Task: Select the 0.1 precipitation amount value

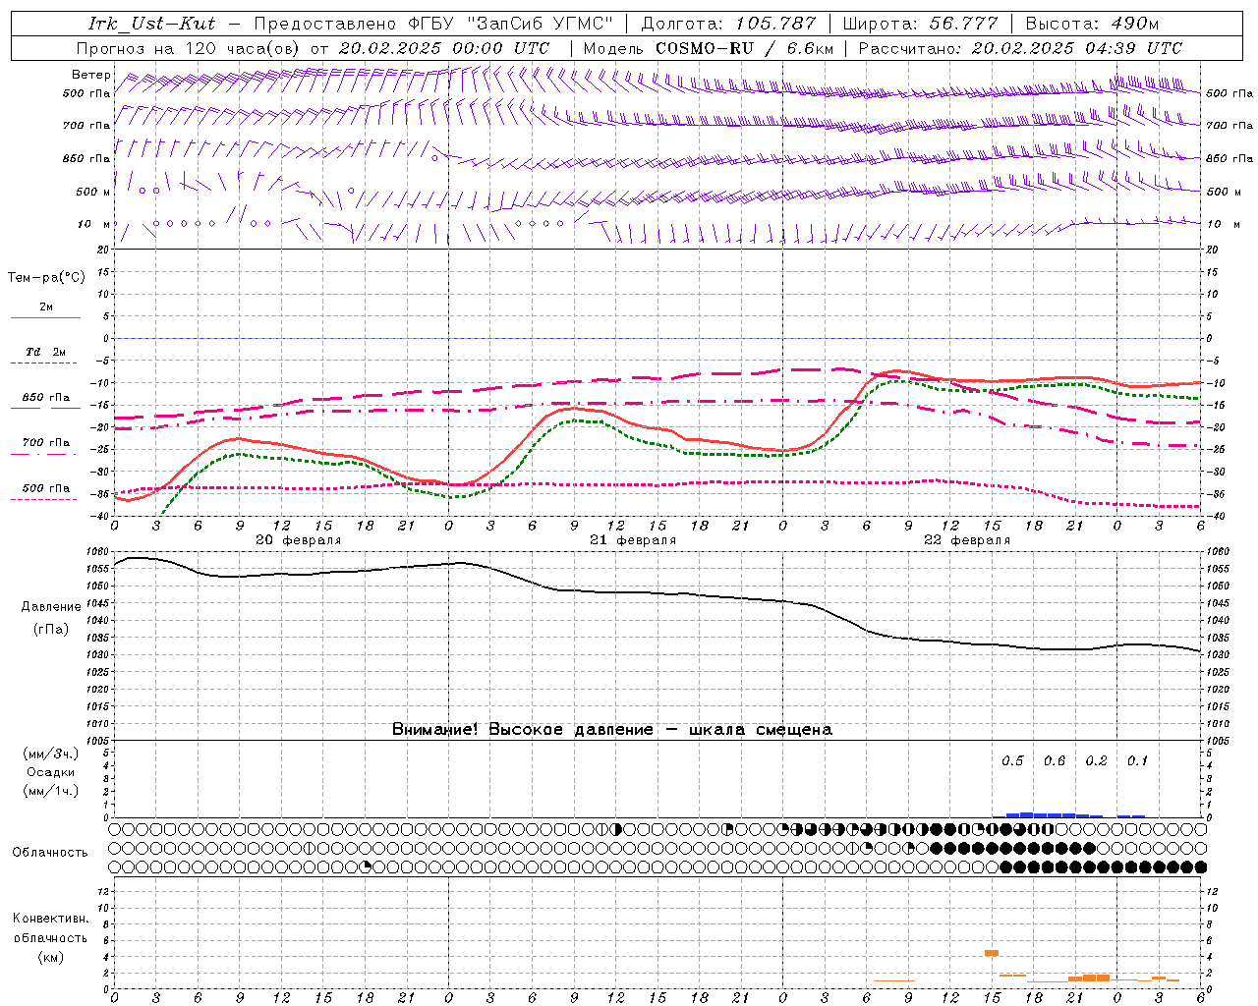Action: pos(1137,760)
